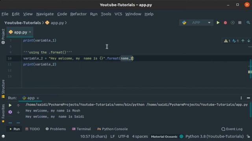This screenshot has width=252, height=141.
Task: Change 4 spaces indentation setting
Action: (x=140, y=136)
